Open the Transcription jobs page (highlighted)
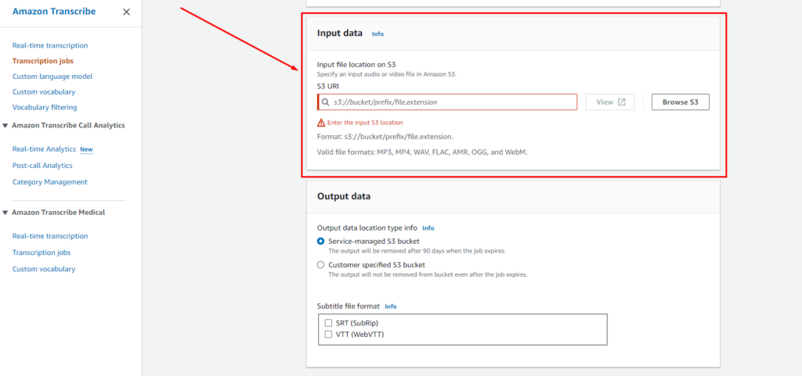 [43, 61]
